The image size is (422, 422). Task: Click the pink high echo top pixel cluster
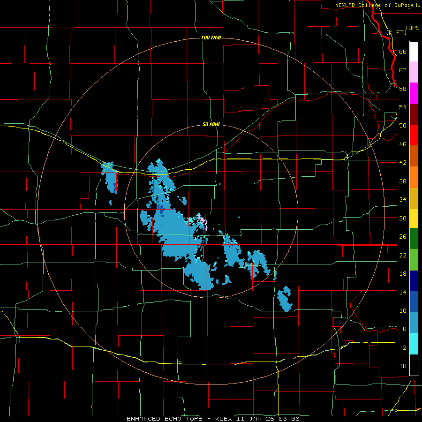[x=202, y=220]
